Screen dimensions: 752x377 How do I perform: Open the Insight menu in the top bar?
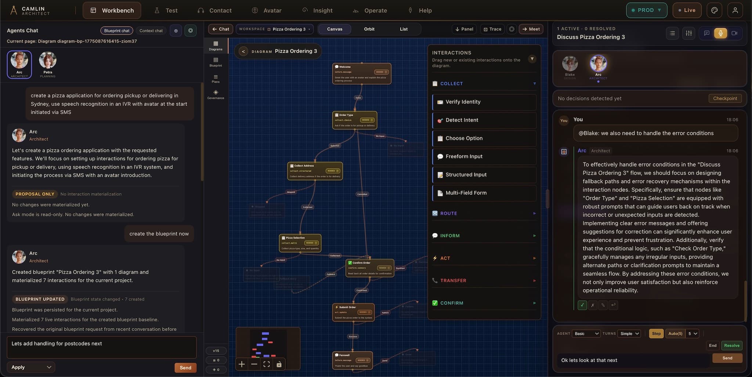pyautogui.click(x=318, y=10)
